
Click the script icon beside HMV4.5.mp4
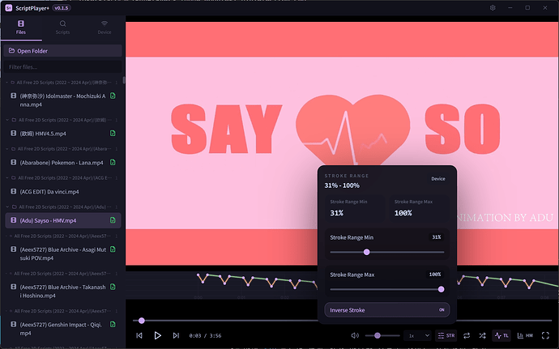tap(113, 133)
